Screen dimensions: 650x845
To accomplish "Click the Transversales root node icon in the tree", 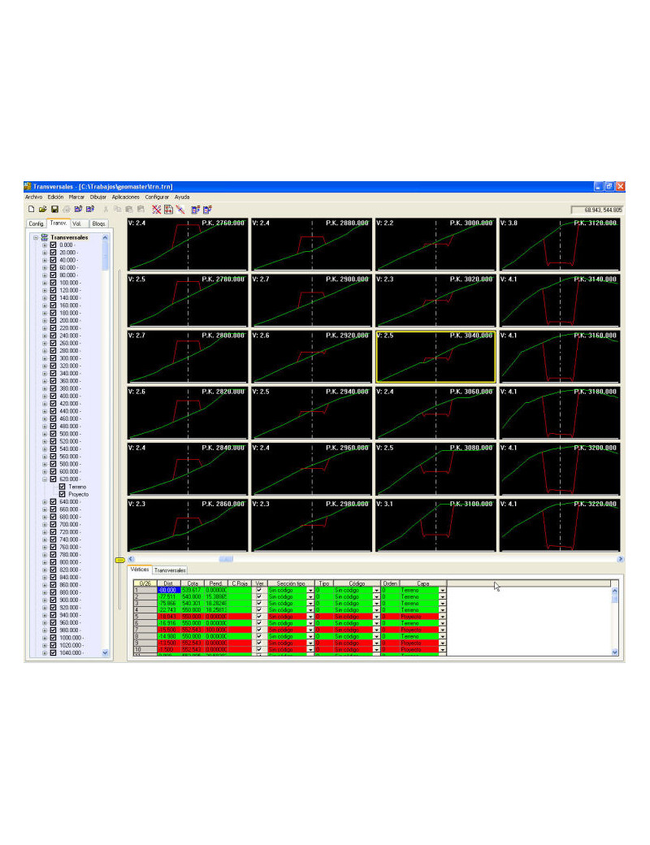I will pos(44,237).
